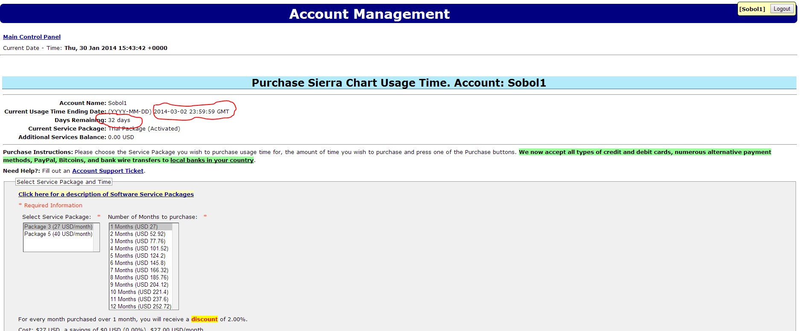Viewport: 802px width, 331px height.
Task: Open Software Service Packages description link
Action: [106, 195]
